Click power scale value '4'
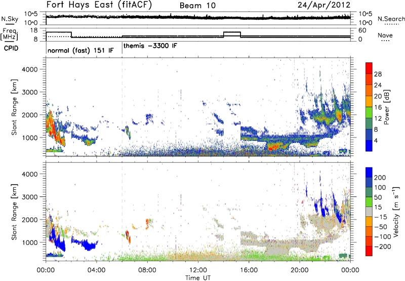Screen dimensions: 405x281 (376, 140)
